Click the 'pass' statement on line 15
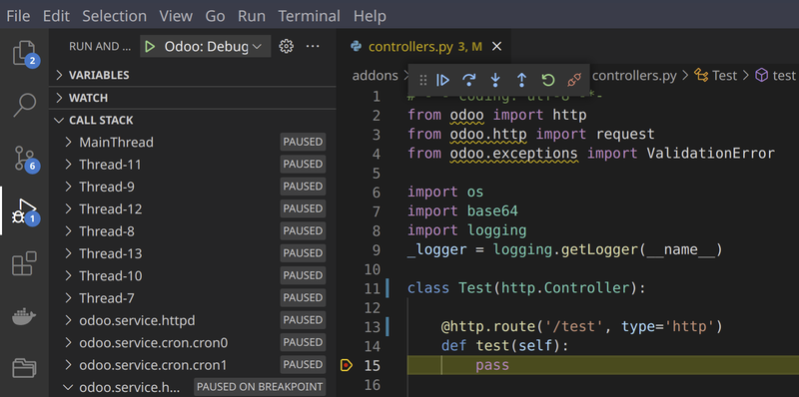Screen dimensions: 799x397 pos(492,365)
